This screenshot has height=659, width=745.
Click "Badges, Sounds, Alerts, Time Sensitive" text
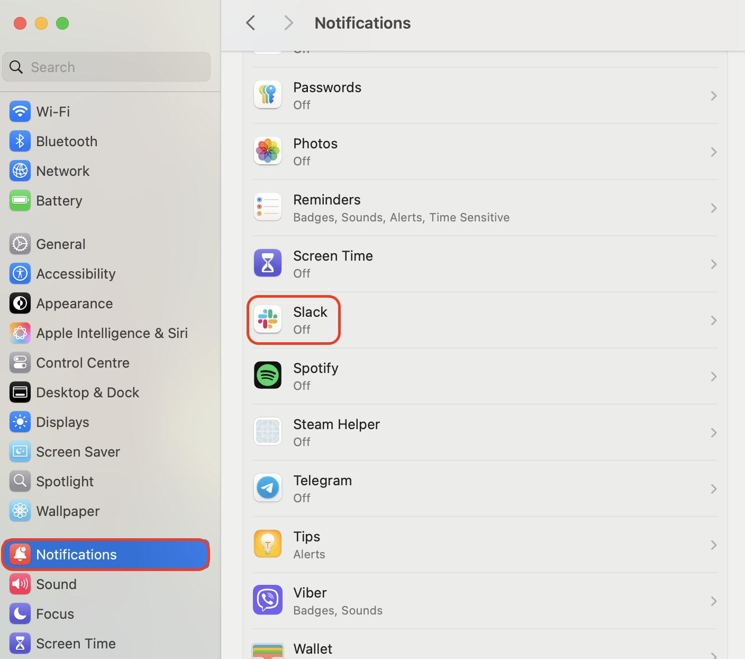(x=402, y=218)
